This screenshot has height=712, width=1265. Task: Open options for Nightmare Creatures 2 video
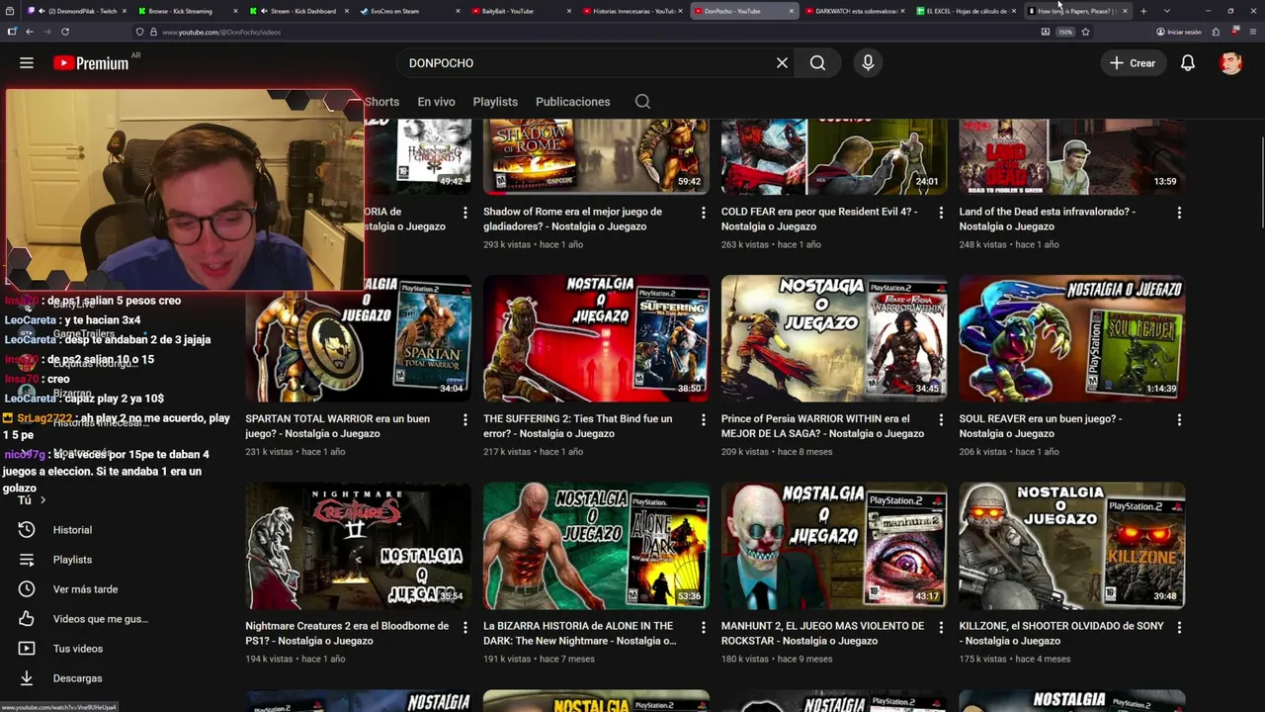click(x=465, y=627)
